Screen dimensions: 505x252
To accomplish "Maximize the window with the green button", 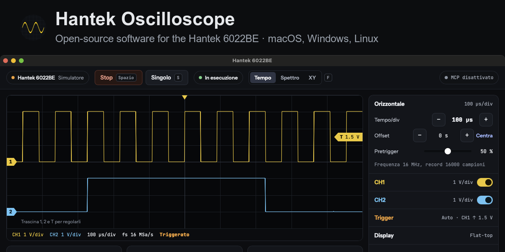I will (21, 61).
